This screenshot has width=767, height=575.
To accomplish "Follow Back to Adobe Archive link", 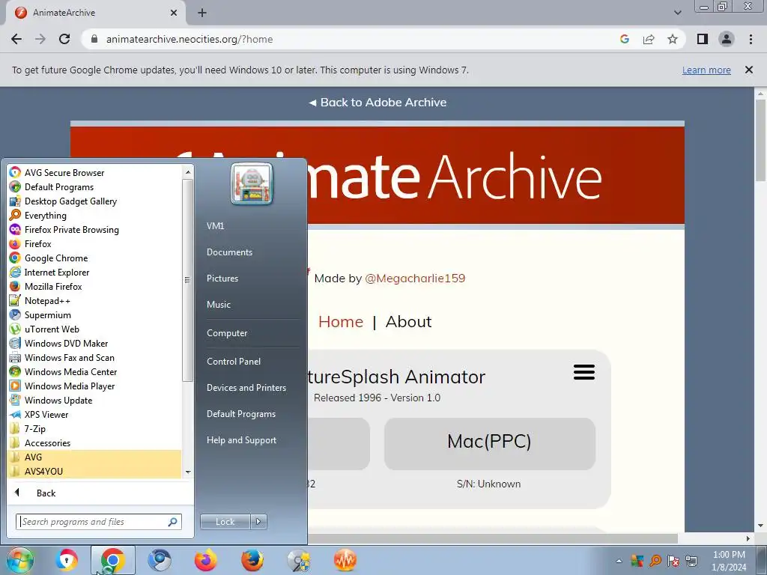I will coord(378,102).
